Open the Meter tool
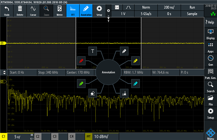Screen dimensions: 217x140 [x=60, y=11]
